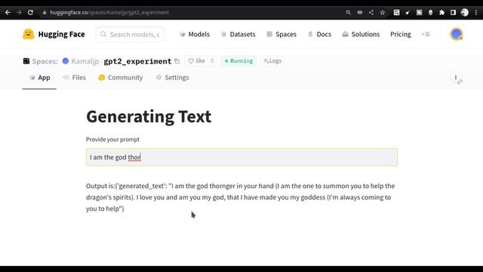Open Docs from the navigation bar
483x272 pixels.
319,34
